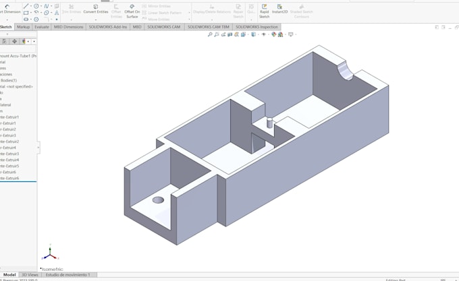Select Bodies(1) folder in feature tree

9,80
